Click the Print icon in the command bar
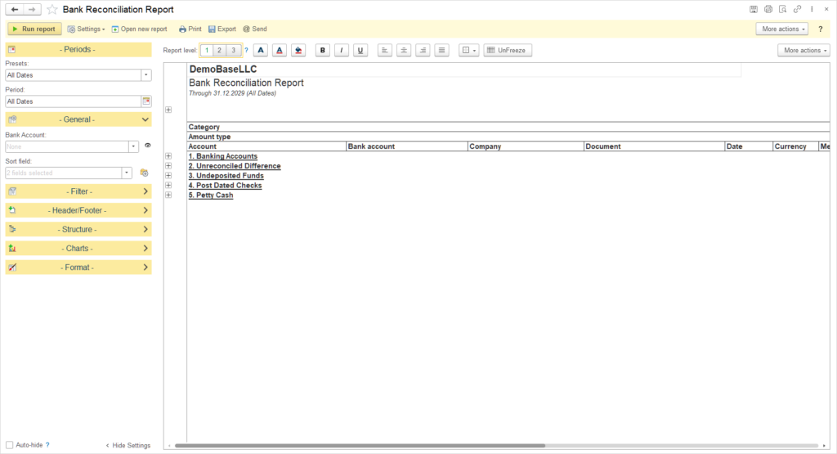The height and width of the screenshot is (454, 837). (x=182, y=29)
